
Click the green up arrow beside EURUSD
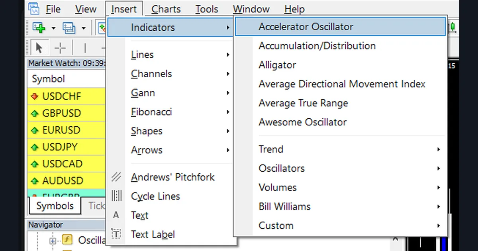[x=35, y=130]
